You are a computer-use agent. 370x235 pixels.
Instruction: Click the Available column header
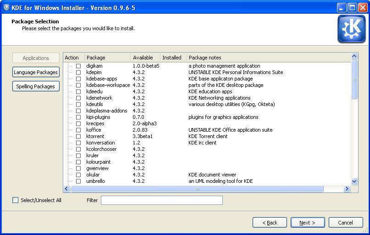[x=145, y=58]
